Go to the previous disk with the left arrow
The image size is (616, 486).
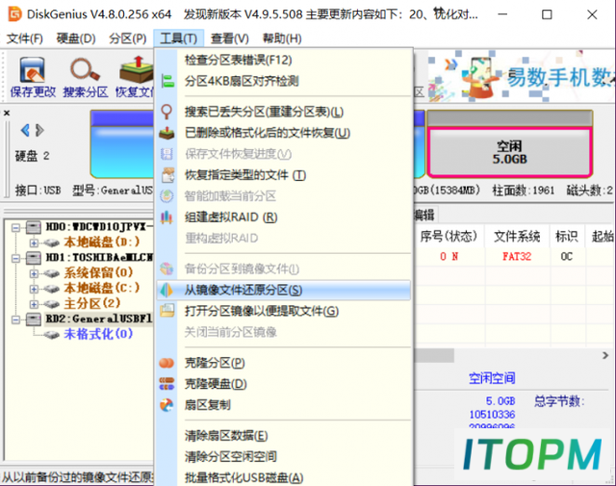tap(25, 130)
